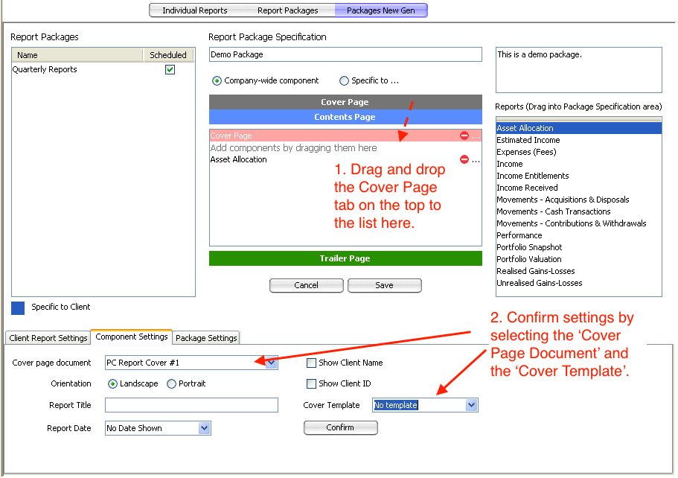Enable the Show Client ID checkbox

312,383
